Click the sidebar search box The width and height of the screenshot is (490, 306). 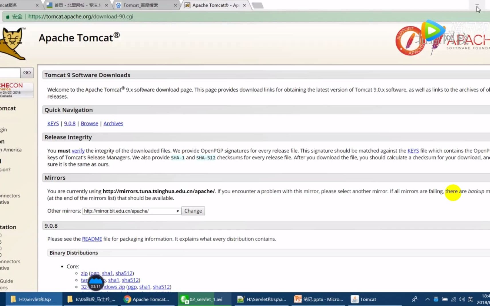(10, 73)
